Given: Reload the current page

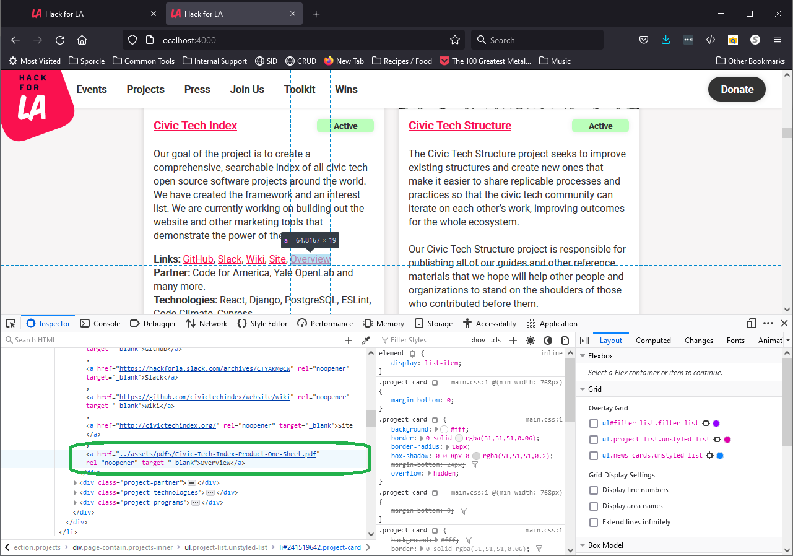Looking at the screenshot, I should coord(60,40).
